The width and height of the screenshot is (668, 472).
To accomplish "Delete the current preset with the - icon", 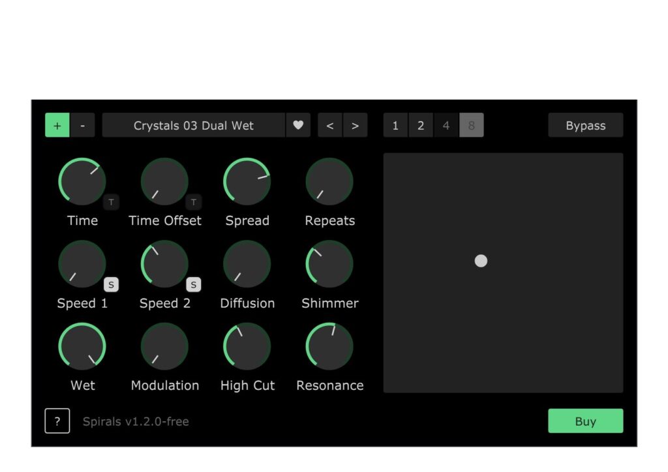I will 83,125.
